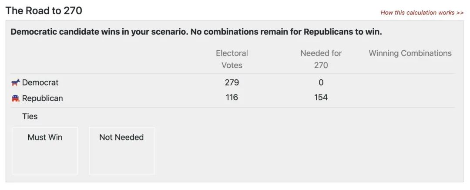The height and width of the screenshot is (190, 470).
Task: Click 'The Road to 270' heading
Action: (x=44, y=11)
